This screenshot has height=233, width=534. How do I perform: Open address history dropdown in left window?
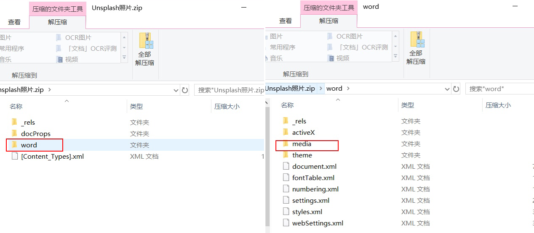176,90
